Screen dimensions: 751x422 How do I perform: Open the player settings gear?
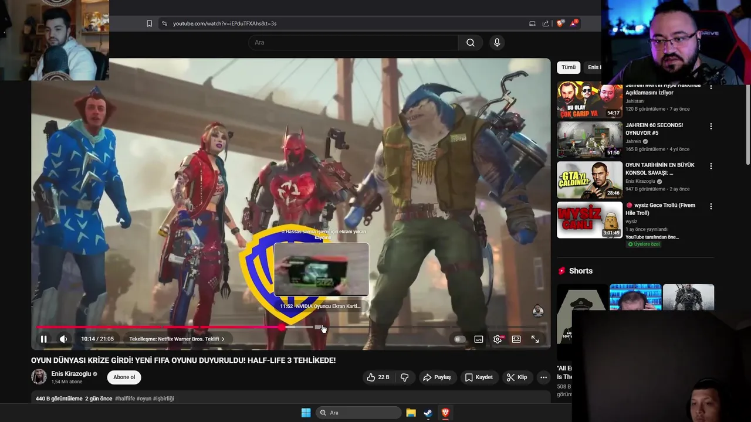click(498, 339)
